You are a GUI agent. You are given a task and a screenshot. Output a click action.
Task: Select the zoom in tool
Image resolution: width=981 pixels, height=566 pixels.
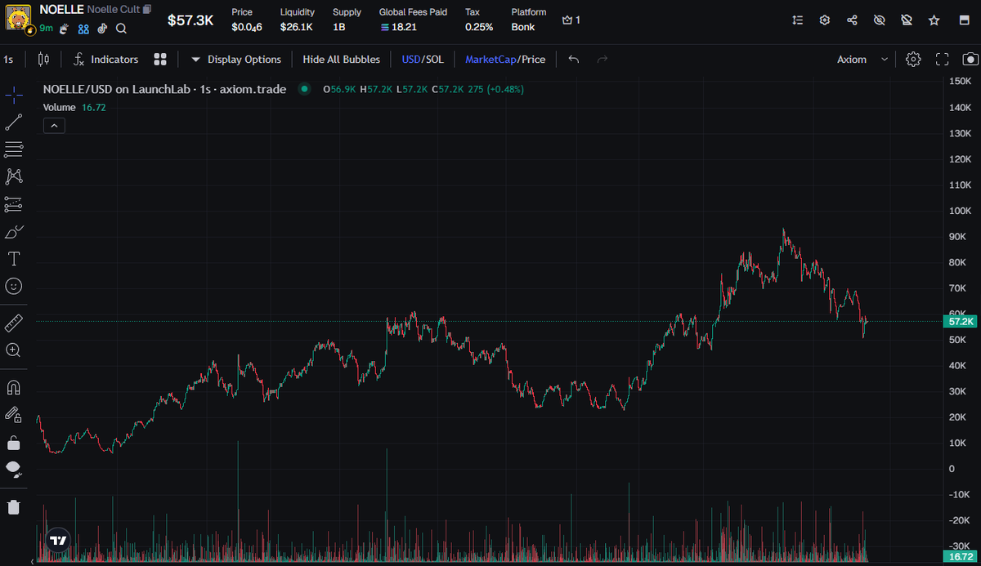tap(14, 350)
